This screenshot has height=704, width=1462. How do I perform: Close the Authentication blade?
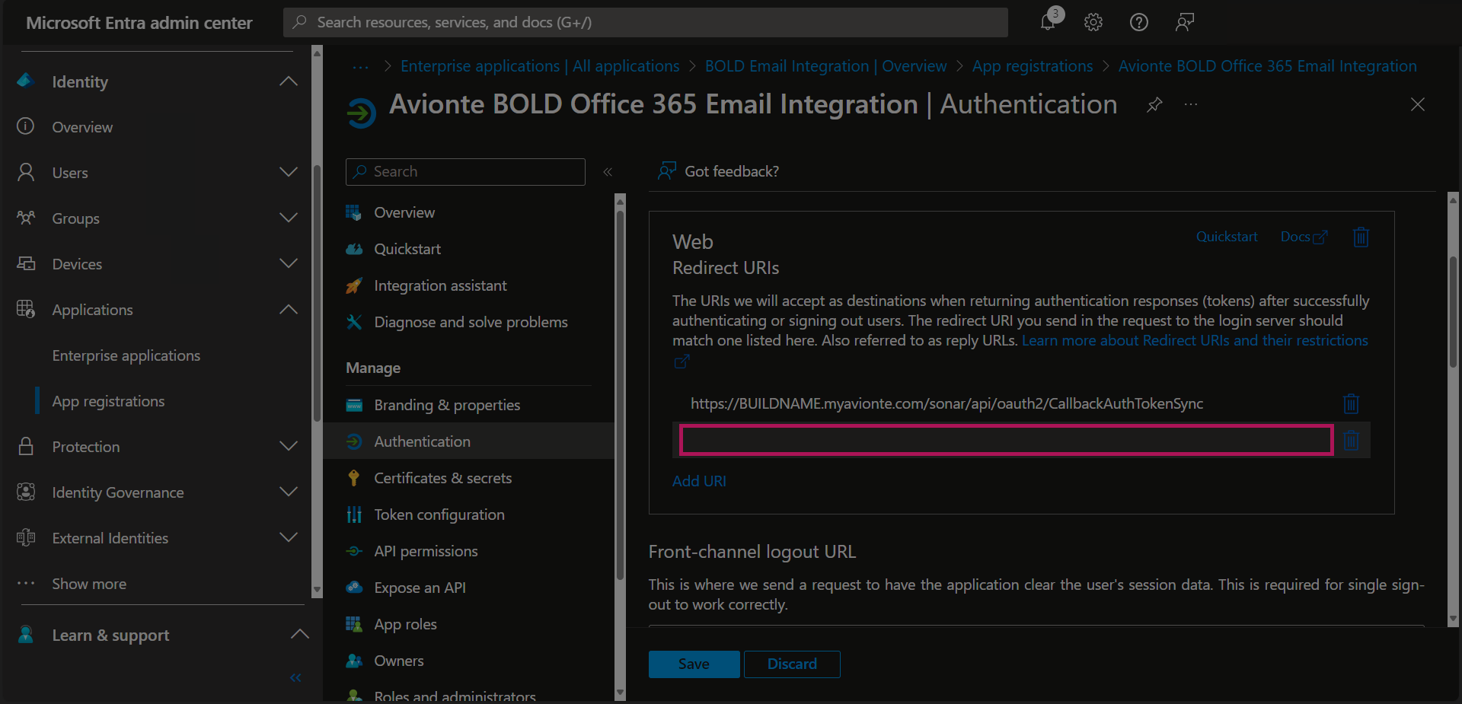[x=1417, y=104]
